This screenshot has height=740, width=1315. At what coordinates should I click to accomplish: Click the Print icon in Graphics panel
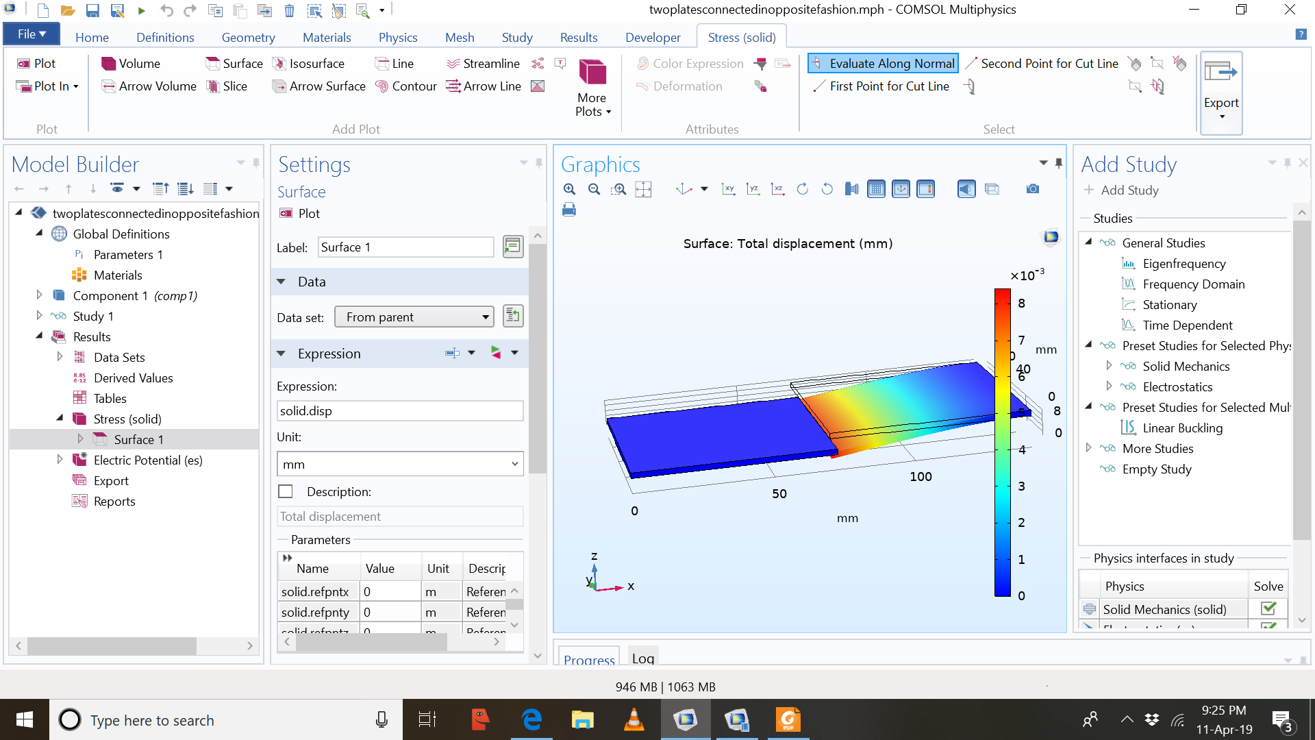(569, 210)
